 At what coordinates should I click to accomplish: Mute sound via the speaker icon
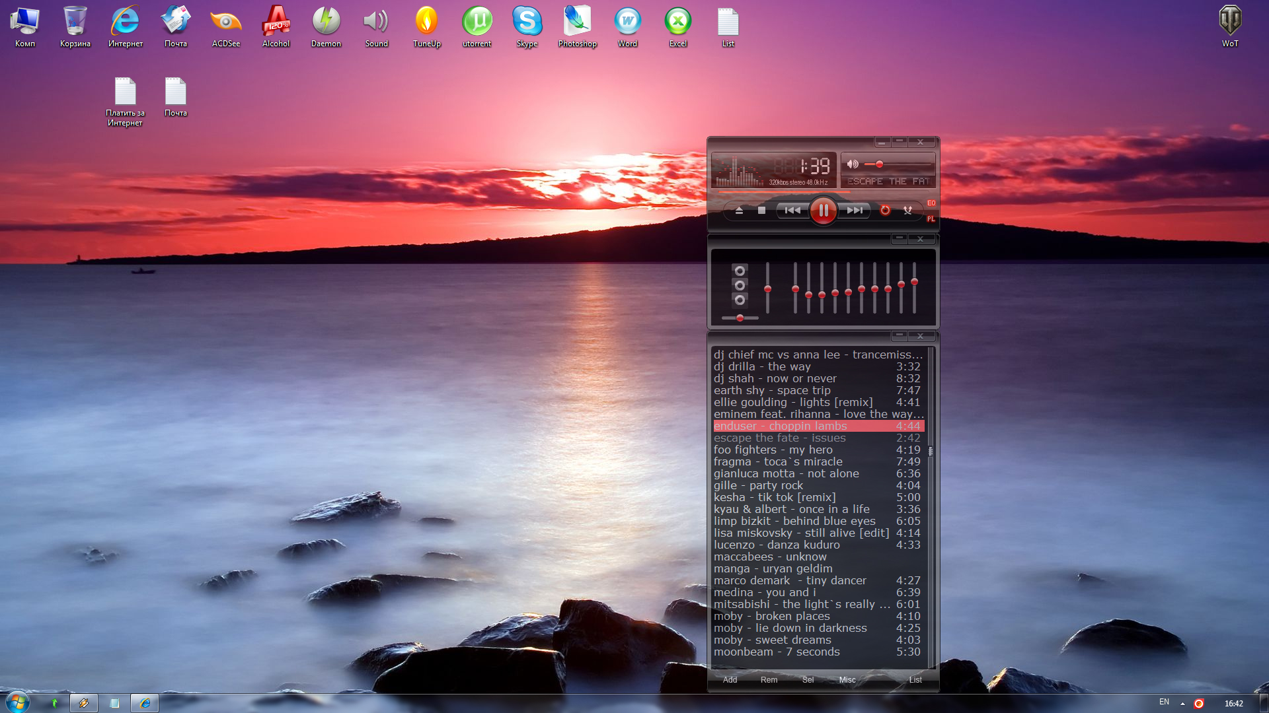853,164
